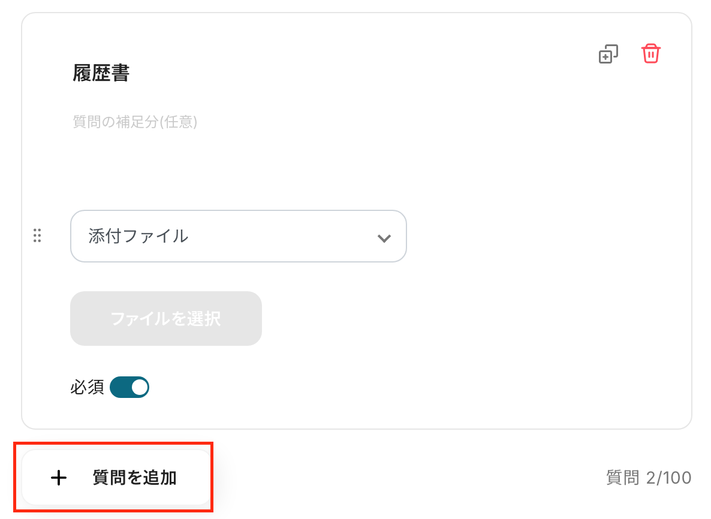The width and height of the screenshot is (711, 519).
Task: Click the 必須 label text
Action: [x=87, y=388]
